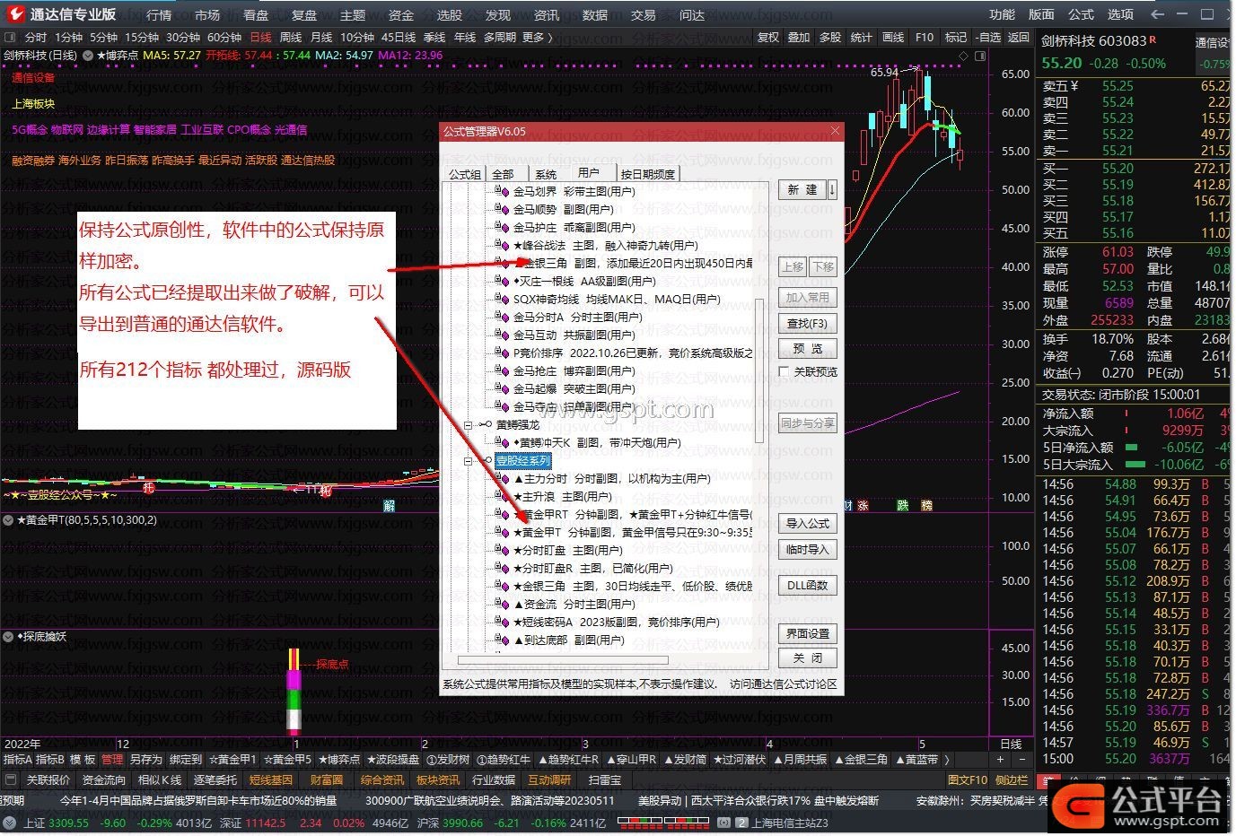Click the F10 toolbar item
The width and height of the screenshot is (1236, 836).
pyautogui.click(x=925, y=38)
